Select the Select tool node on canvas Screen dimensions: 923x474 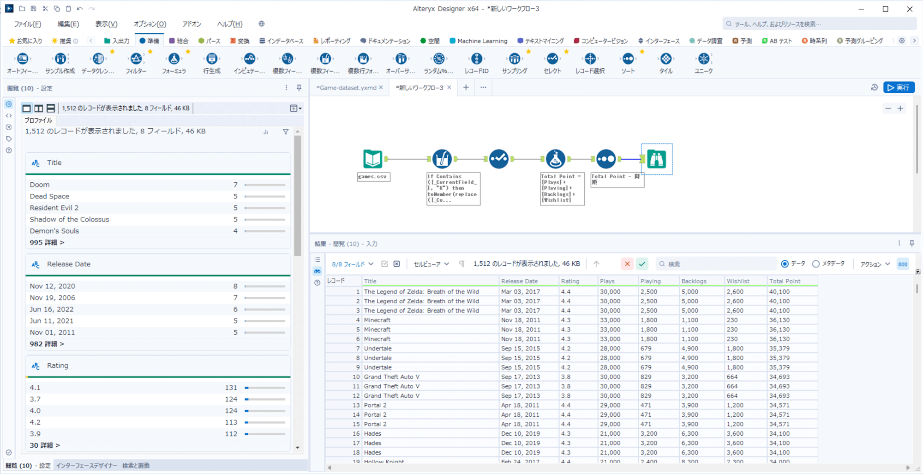click(x=499, y=159)
